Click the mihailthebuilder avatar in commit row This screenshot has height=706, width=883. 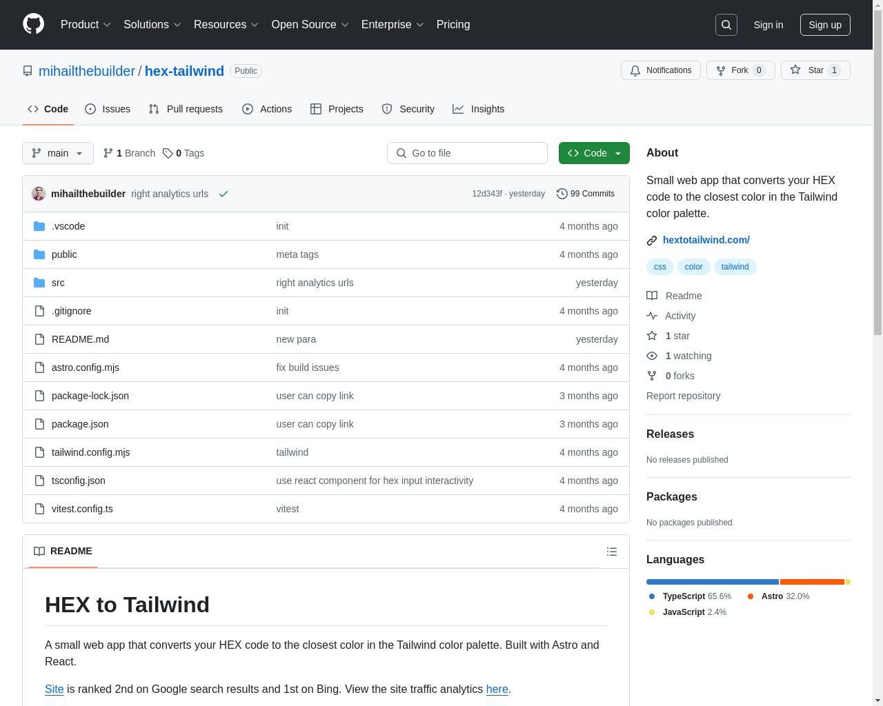coord(39,194)
